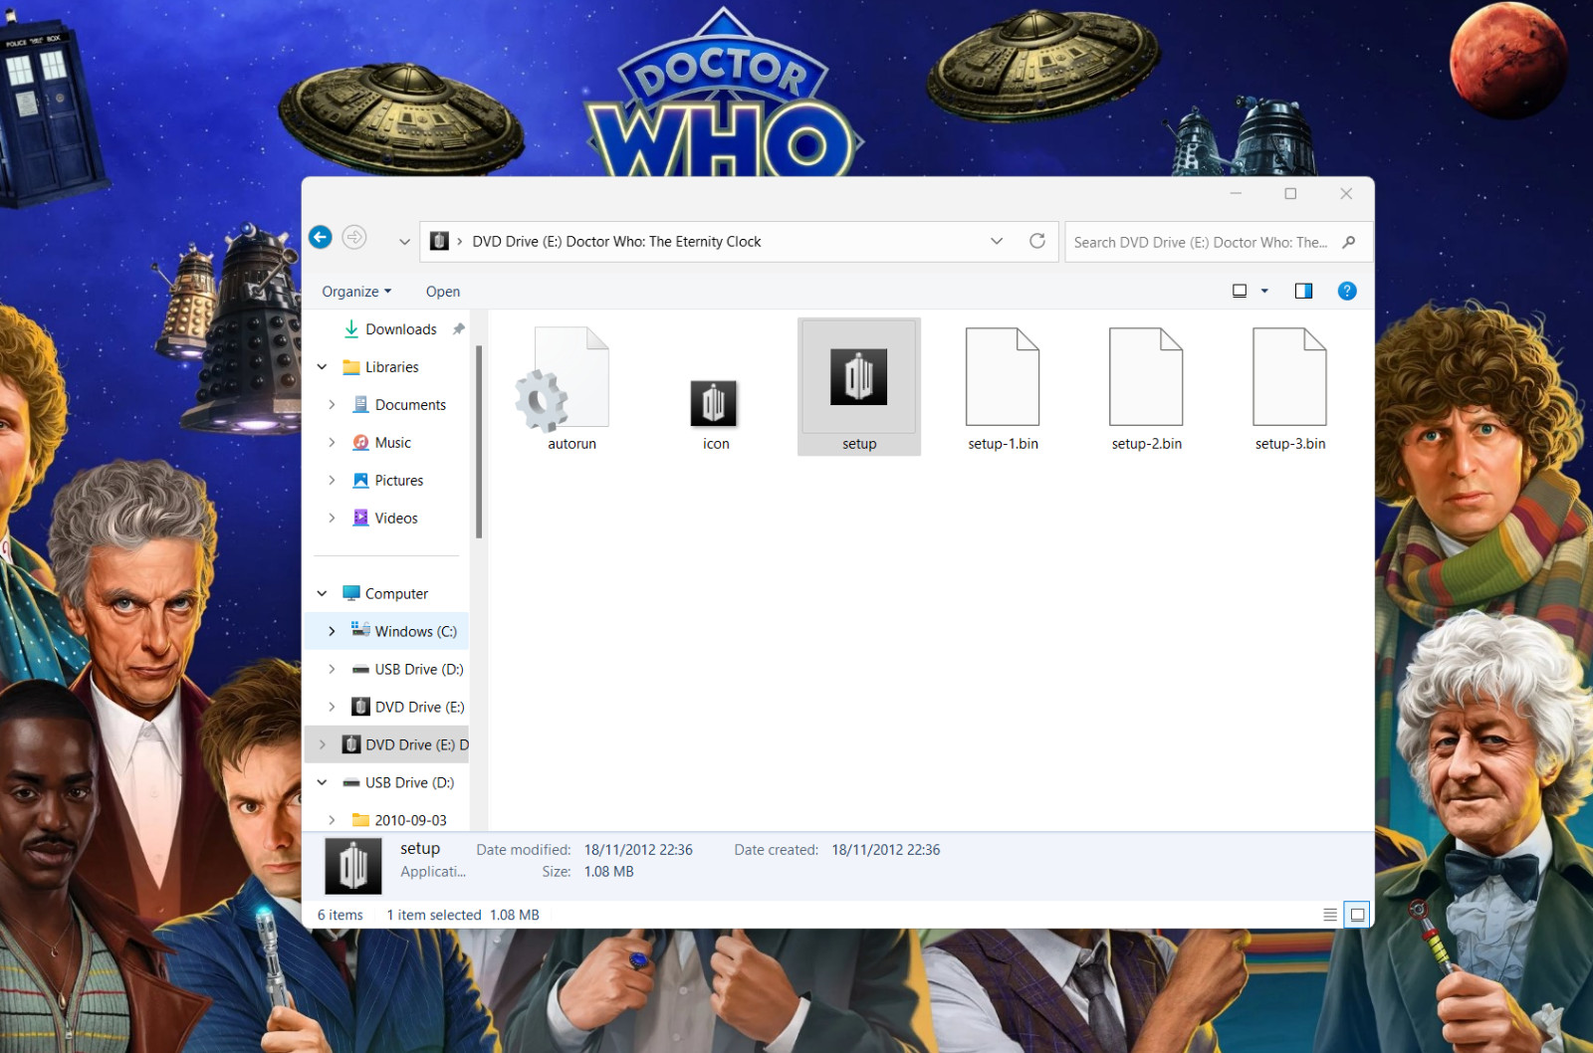This screenshot has width=1593, height=1053.
Task: Select the setup-2.bin file
Action: (1146, 388)
